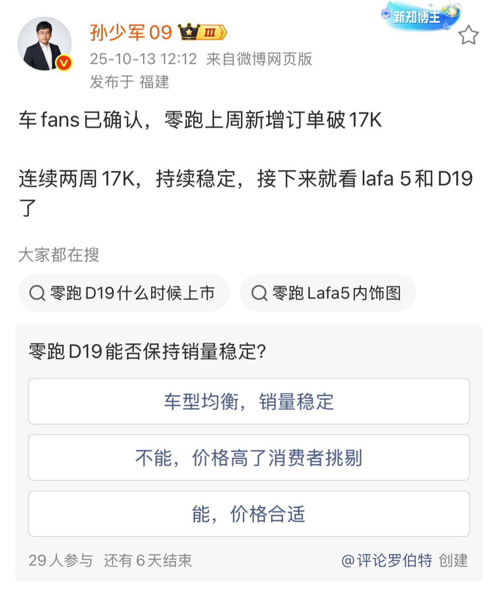The image size is (498, 590).
Task: Tap the 零跑Lafa5内饰图 search suggestion
Action: (336, 293)
